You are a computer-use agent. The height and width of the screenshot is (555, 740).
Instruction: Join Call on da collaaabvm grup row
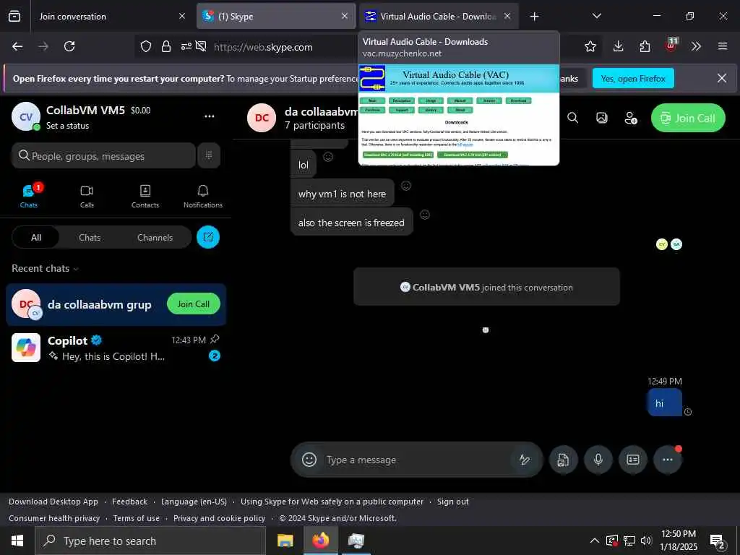coord(194,304)
